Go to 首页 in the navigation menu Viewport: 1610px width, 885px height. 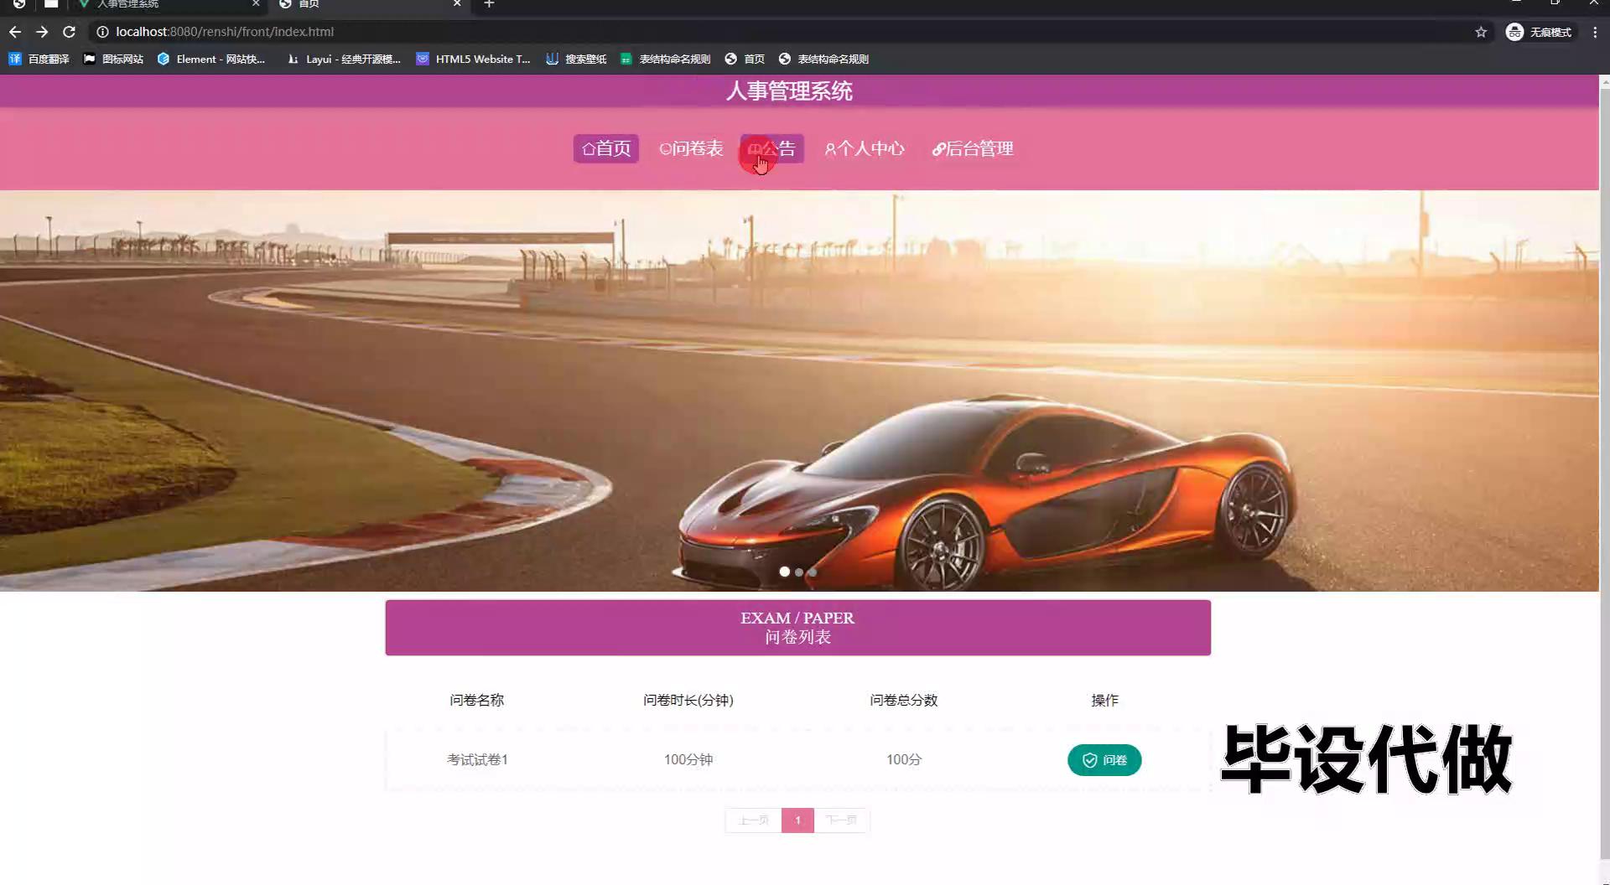[x=606, y=148]
